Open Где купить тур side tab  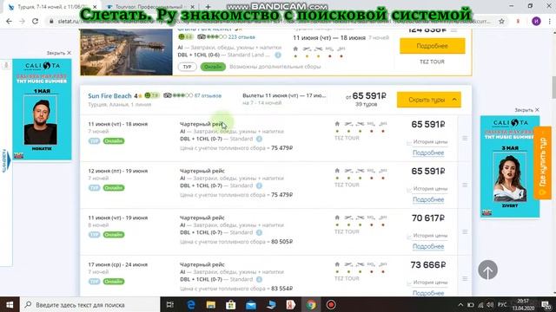[x=542, y=163]
